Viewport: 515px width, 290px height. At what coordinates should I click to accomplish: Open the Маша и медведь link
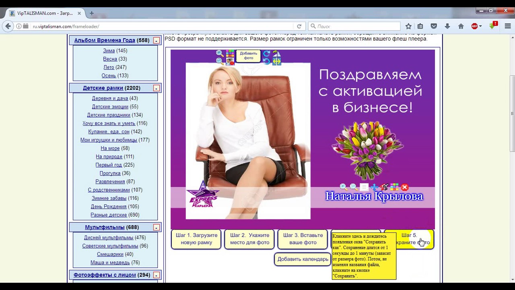click(x=110, y=263)
